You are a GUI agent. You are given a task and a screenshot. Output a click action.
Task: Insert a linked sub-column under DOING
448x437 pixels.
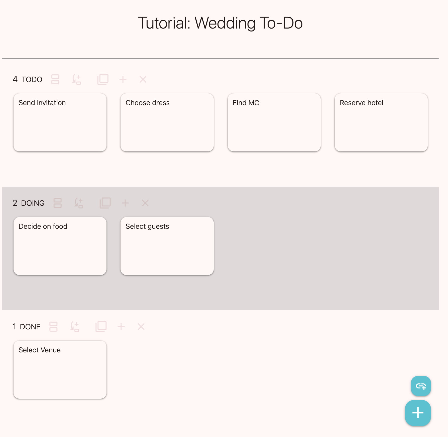click(x=79, y=203)
